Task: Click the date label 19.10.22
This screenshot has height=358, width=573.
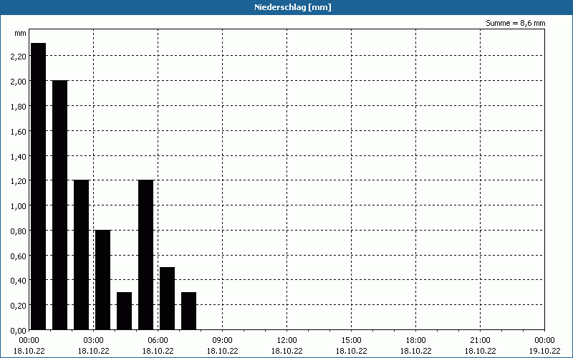Action: [x=544, y=351]
